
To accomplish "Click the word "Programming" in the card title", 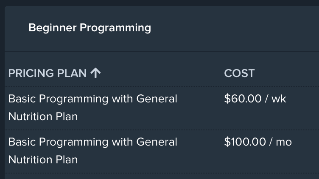I will click(115, 28).
